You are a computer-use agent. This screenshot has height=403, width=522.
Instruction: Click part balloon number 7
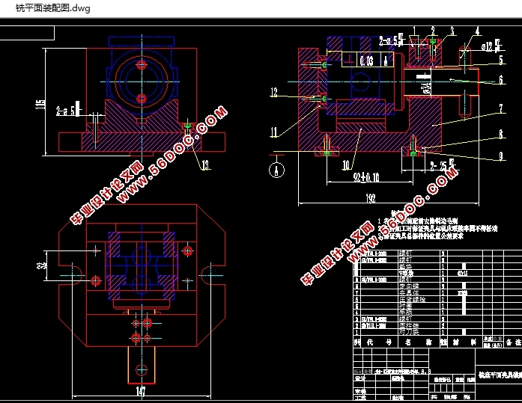pyautogui.click(x=500, y=108)
